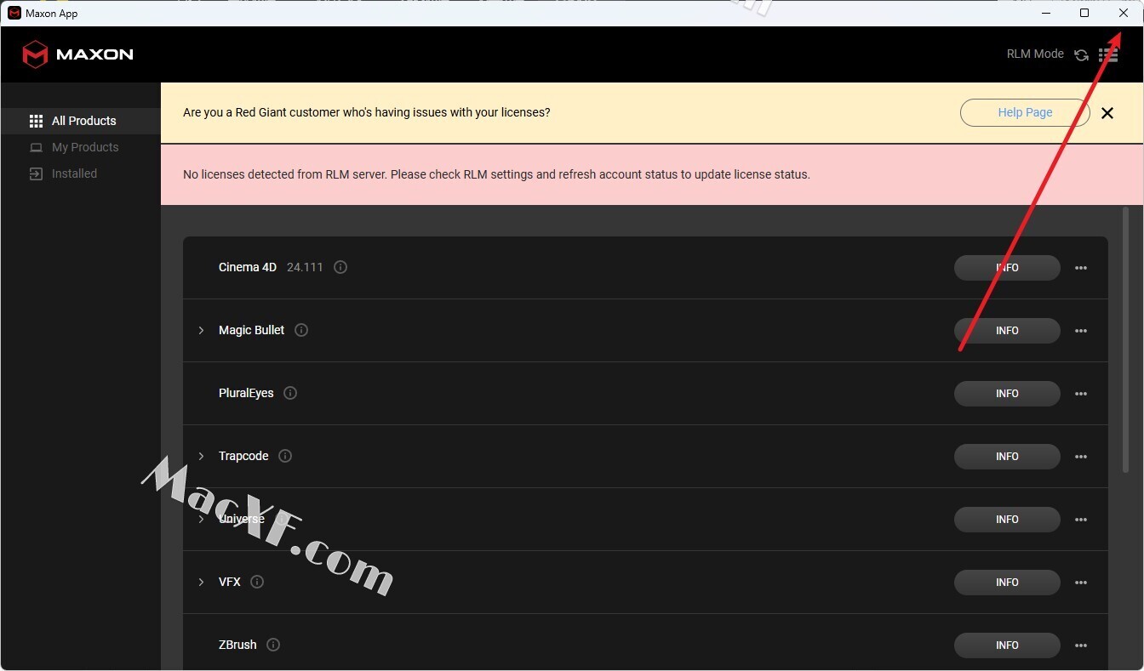Click the info circle beside VFX

click(x=257, y=582)
